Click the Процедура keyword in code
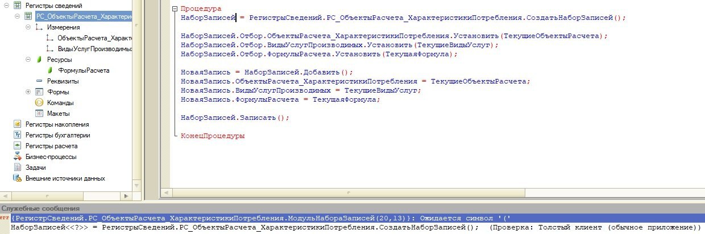705x234 pixels. point(201,10)
